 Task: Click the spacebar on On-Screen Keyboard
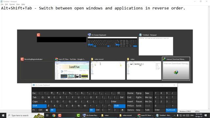73,110
